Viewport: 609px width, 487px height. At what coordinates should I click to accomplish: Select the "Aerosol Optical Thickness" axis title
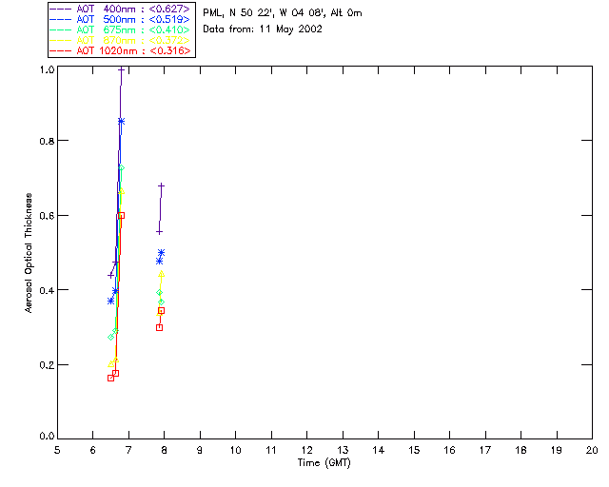tap(29, 253)
